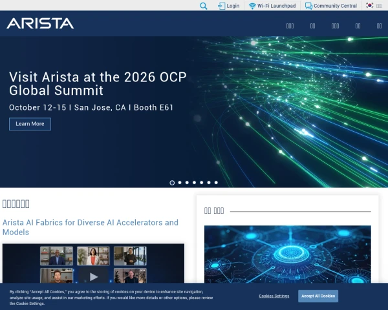Screen dimensions: 388x310
Task: Select the sixth carousel slide dot
Action: [x=209, y=182]
